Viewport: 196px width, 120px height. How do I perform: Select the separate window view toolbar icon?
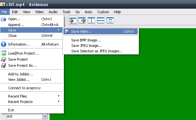[110, 20]
